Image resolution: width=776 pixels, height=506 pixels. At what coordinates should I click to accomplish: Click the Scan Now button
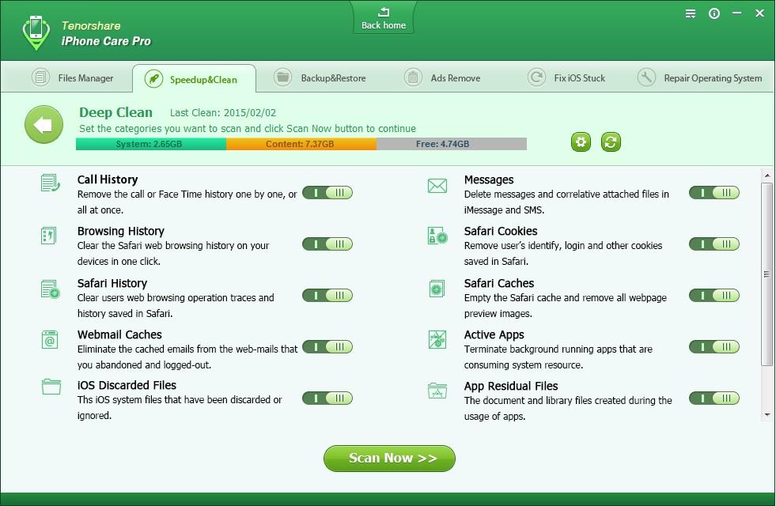pos(389,459)
